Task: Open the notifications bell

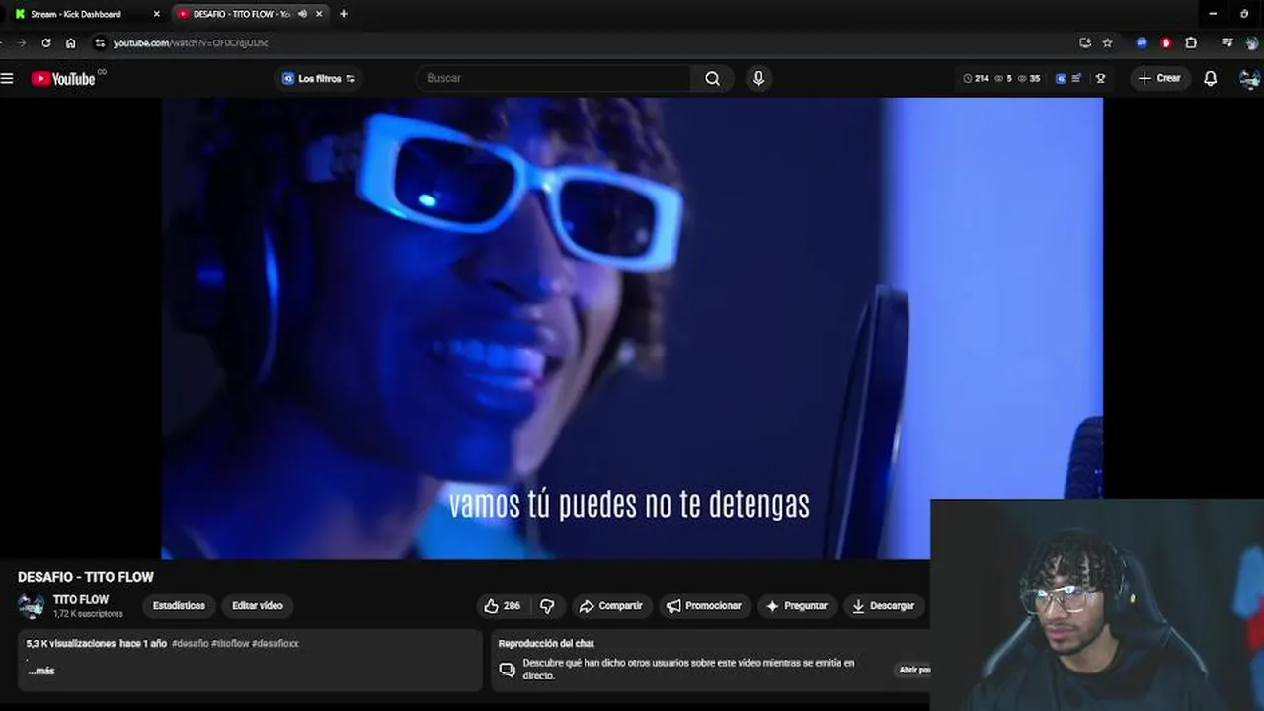Action: point(1210,78)
